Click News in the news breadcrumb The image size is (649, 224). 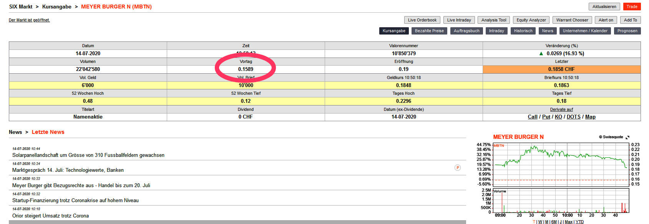[x=15, y=132]
